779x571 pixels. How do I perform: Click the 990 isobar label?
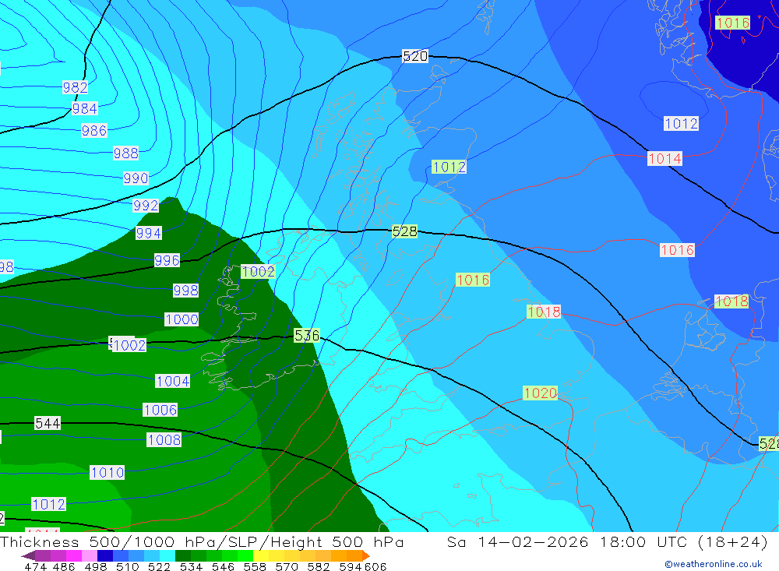[136, 178]
